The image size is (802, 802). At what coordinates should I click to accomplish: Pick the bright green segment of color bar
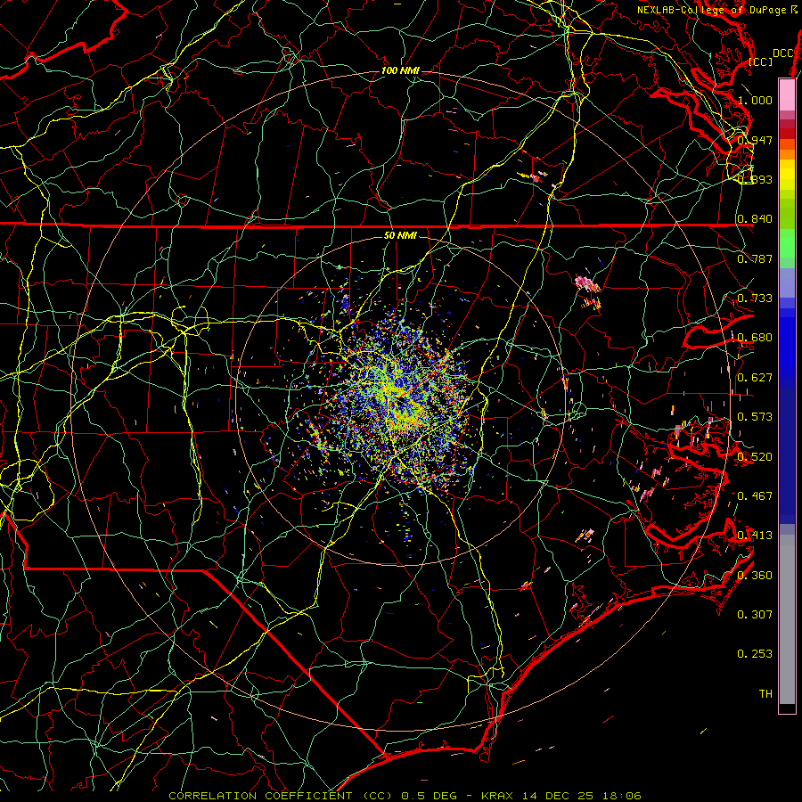pos(787,243)
